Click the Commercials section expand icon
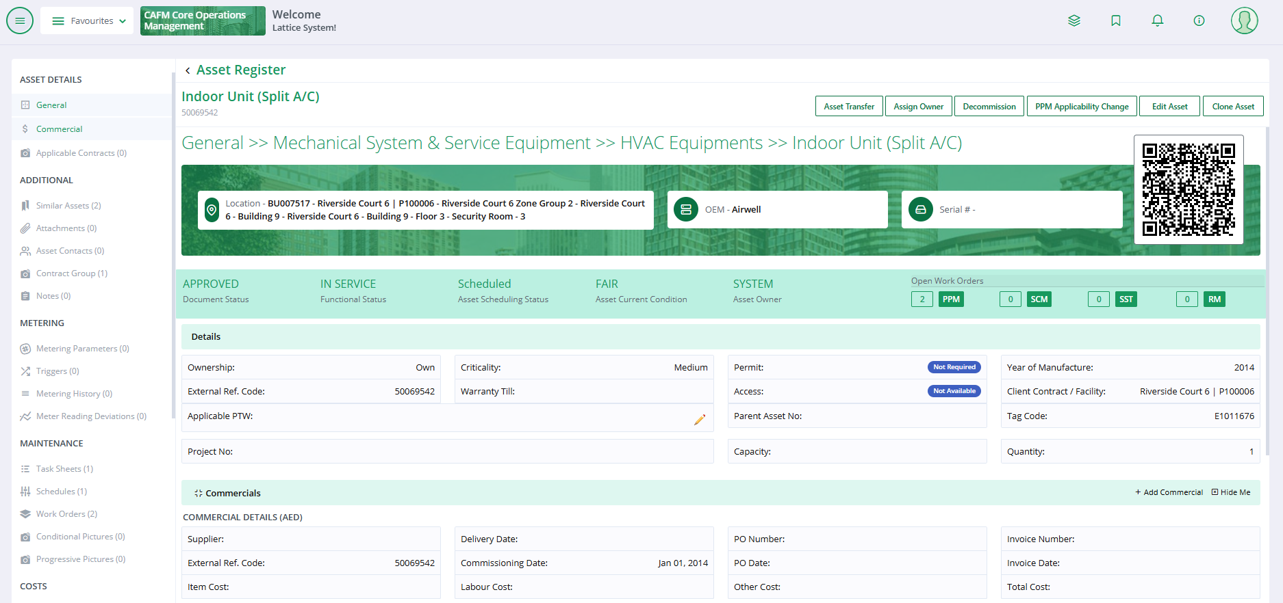This screenshot has width=1283, height=603. (x=198, y=493)
